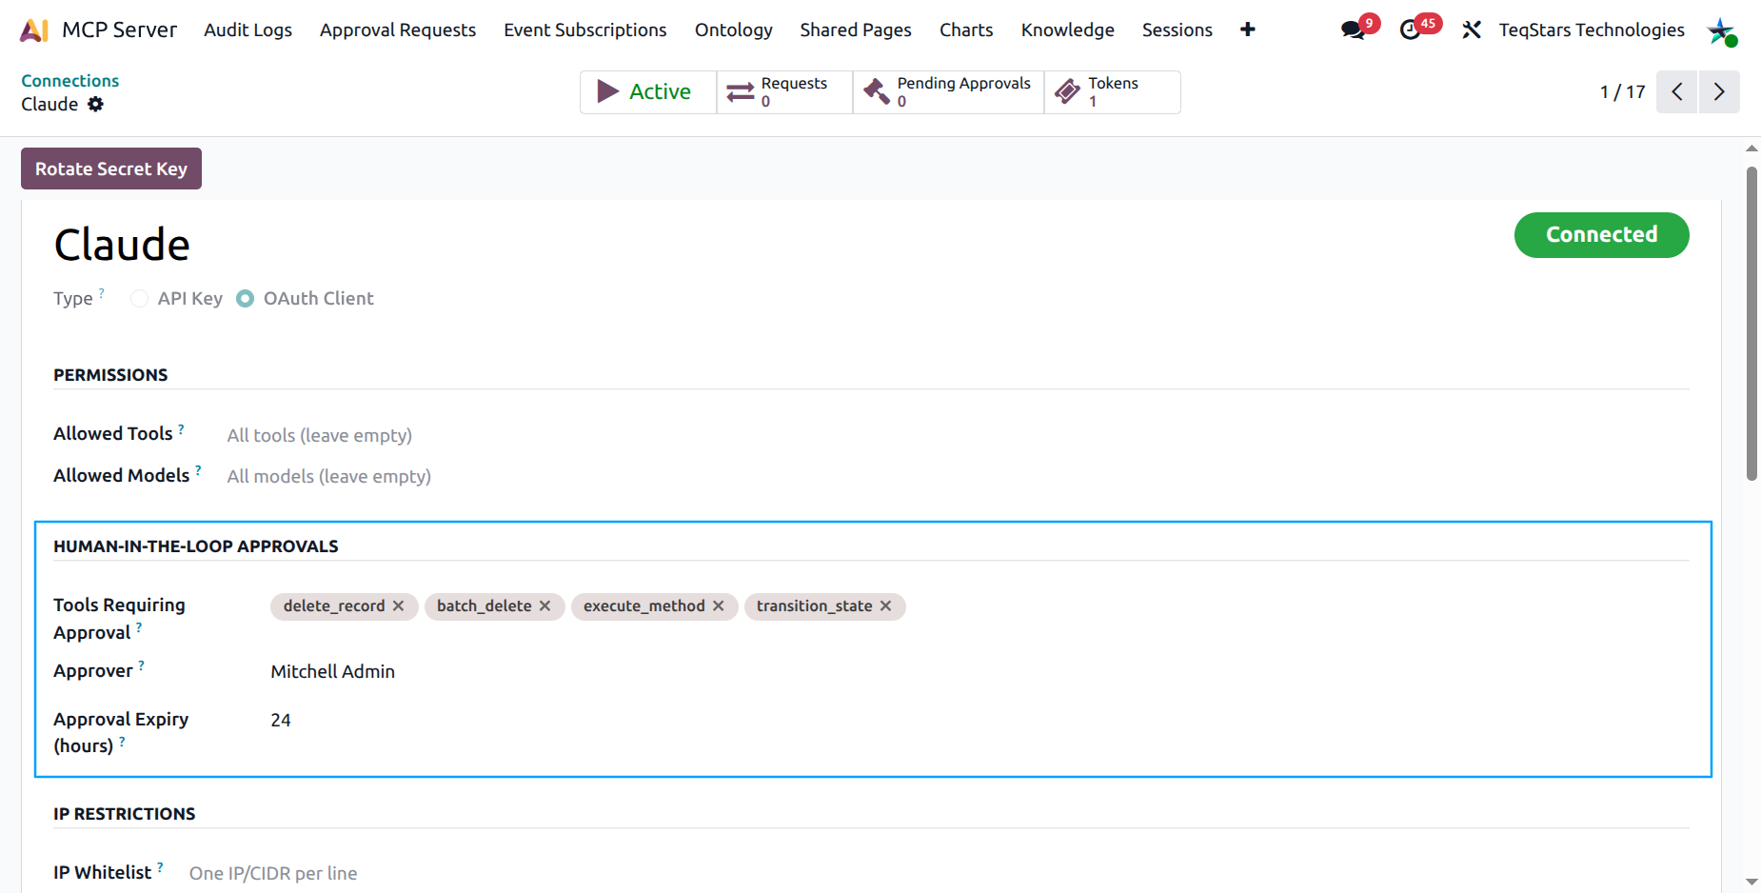Show help tooltip for Allowed Models

coord(198,470)
